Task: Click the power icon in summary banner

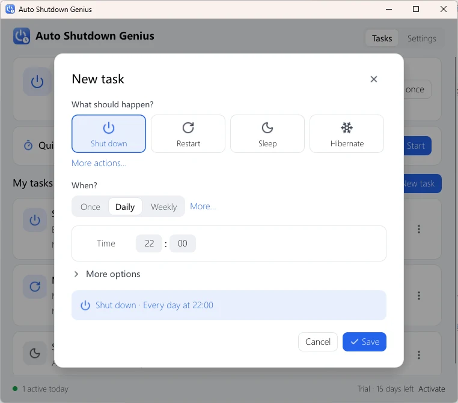Action: click(85, 305)
